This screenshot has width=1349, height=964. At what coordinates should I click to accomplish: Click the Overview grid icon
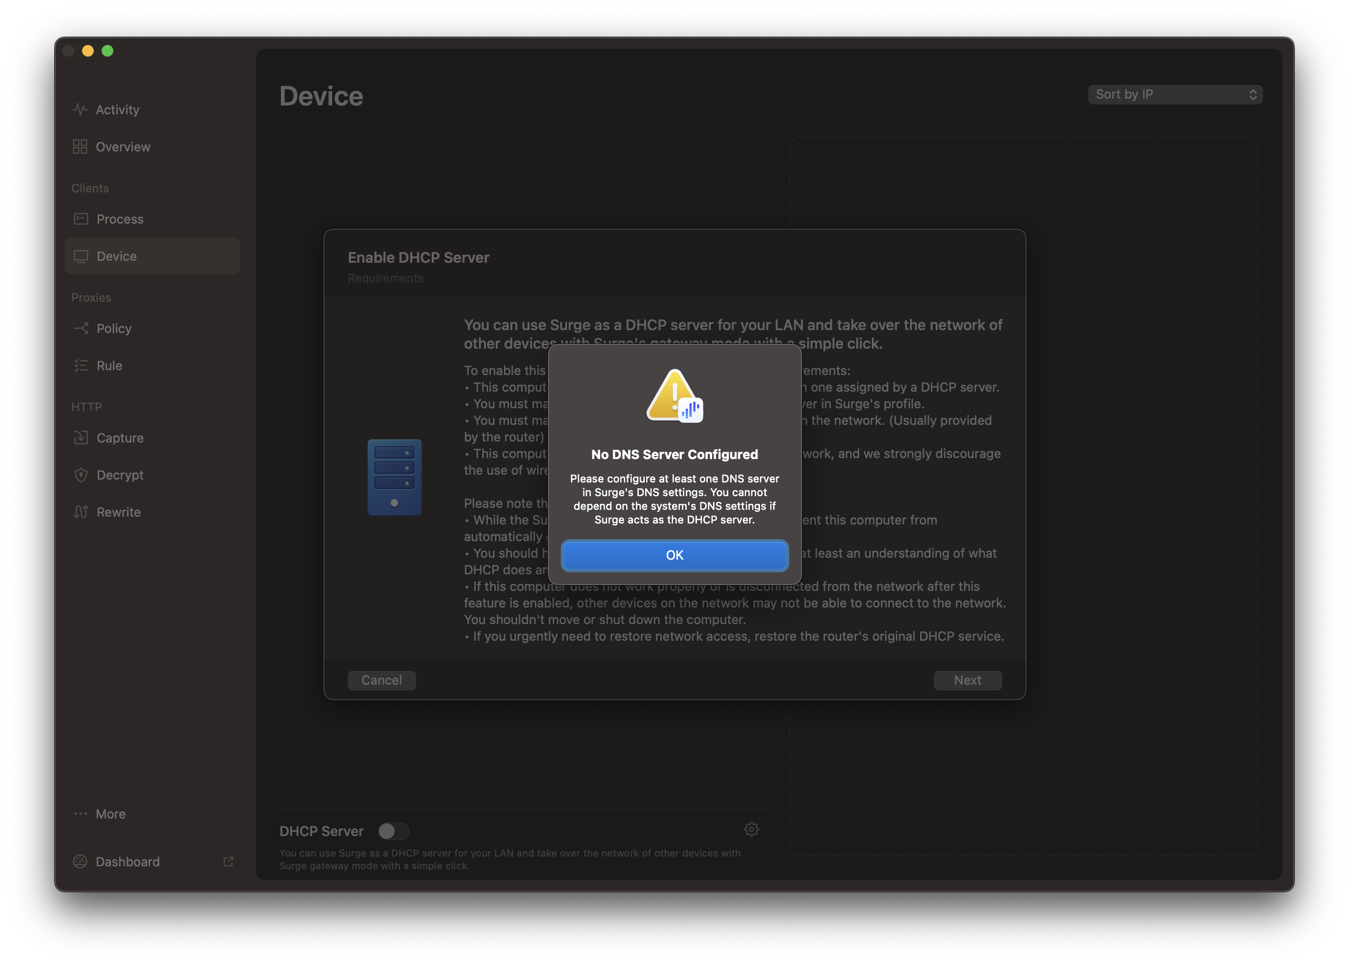point(80,147)
